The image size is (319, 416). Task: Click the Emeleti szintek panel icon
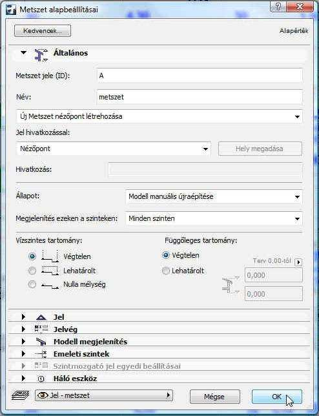point(41,354)
